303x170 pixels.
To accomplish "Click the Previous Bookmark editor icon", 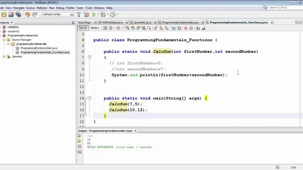I will (x=156, y=28).
